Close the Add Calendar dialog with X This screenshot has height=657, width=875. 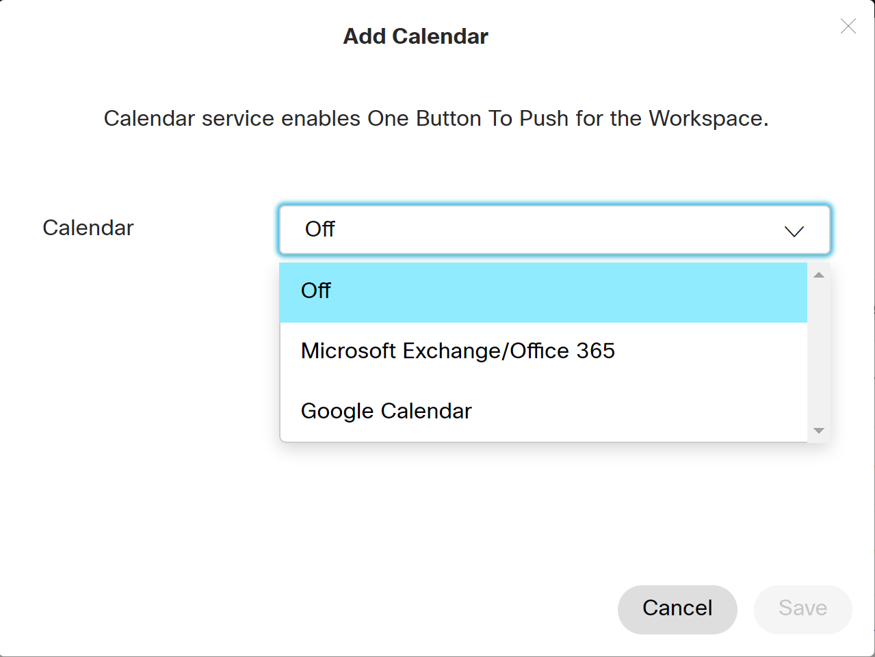click(848, 27)
